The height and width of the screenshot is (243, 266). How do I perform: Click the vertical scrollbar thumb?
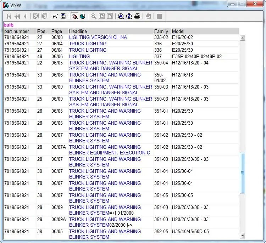pos(243,173)
